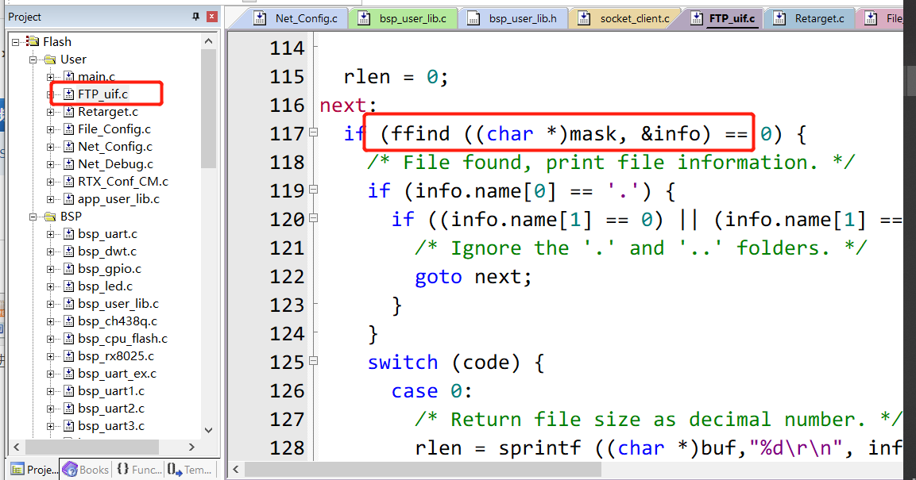The image size is (916, 480).
Task: Click the file icon of bsp_led.c
Action: pos(68,286)
